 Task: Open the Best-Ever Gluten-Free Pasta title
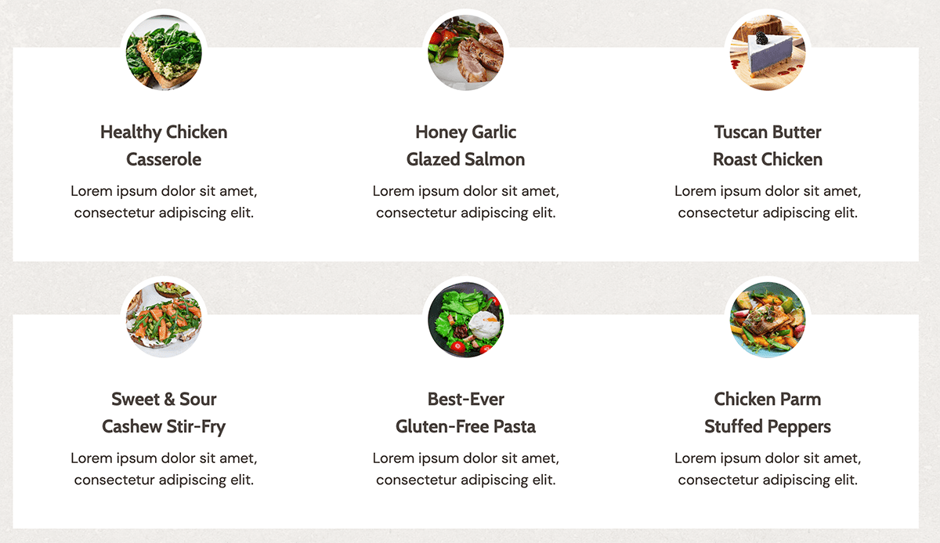(x=465, y=413)
